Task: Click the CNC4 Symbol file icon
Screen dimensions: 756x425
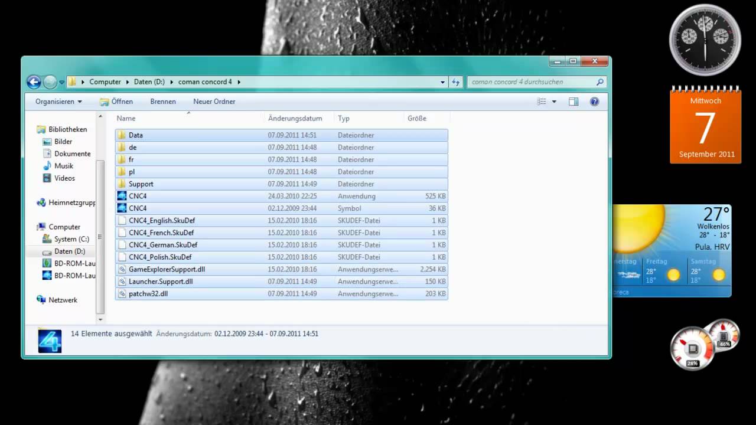Action: click(x=122, y=208)
